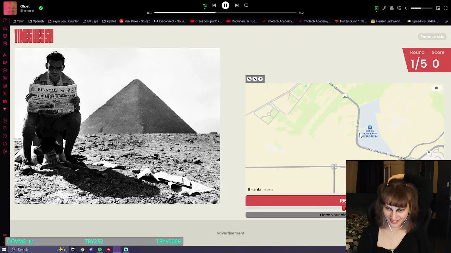This screenshot has width=451, height=253.
Task: Open the player mini window
Action: pyautogui.click(x=438, y=8)
